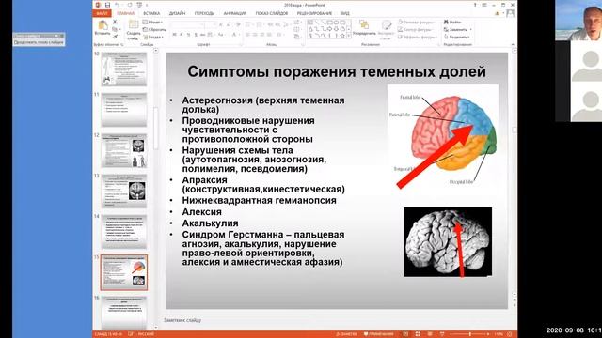Open the font size combo box

pos(212,25)
